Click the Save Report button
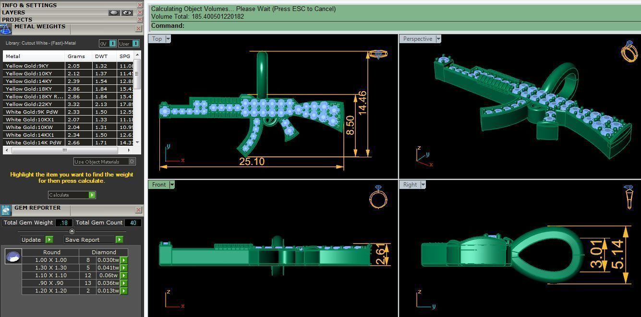641x317 pixels. (x=94, y=239)
